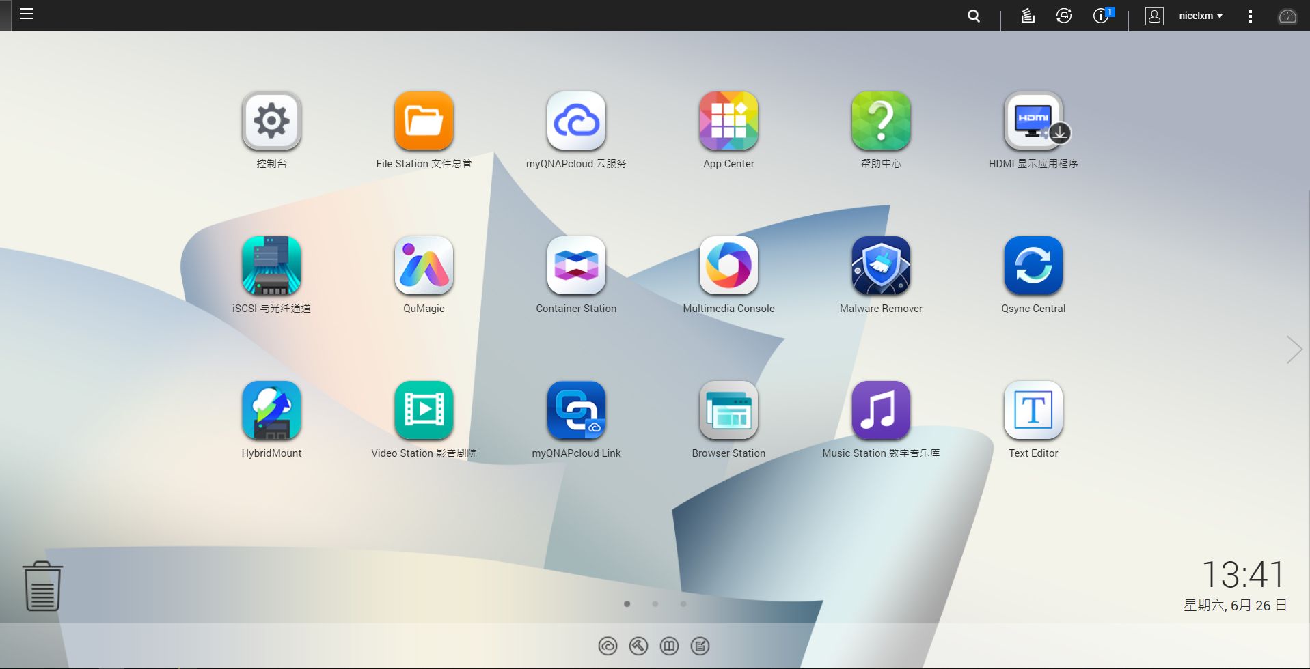Viewport: 1310px width, 669px height.
Task: Click the user profile avatar icon
Action: 1154,16
